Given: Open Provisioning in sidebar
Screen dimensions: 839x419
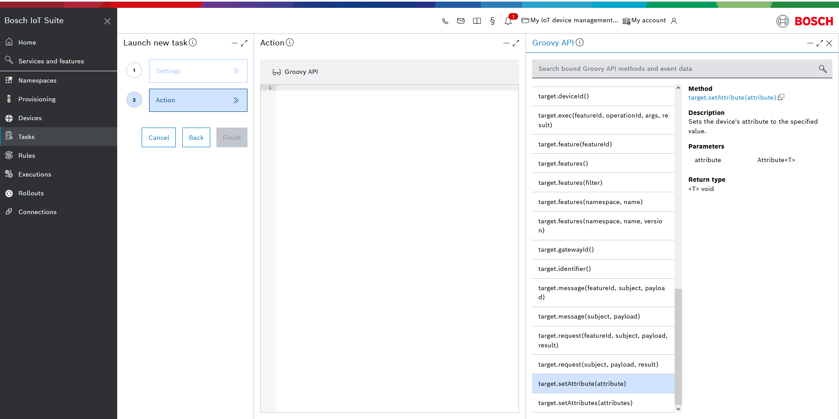Looking at the screenshot, I should 59,99.
